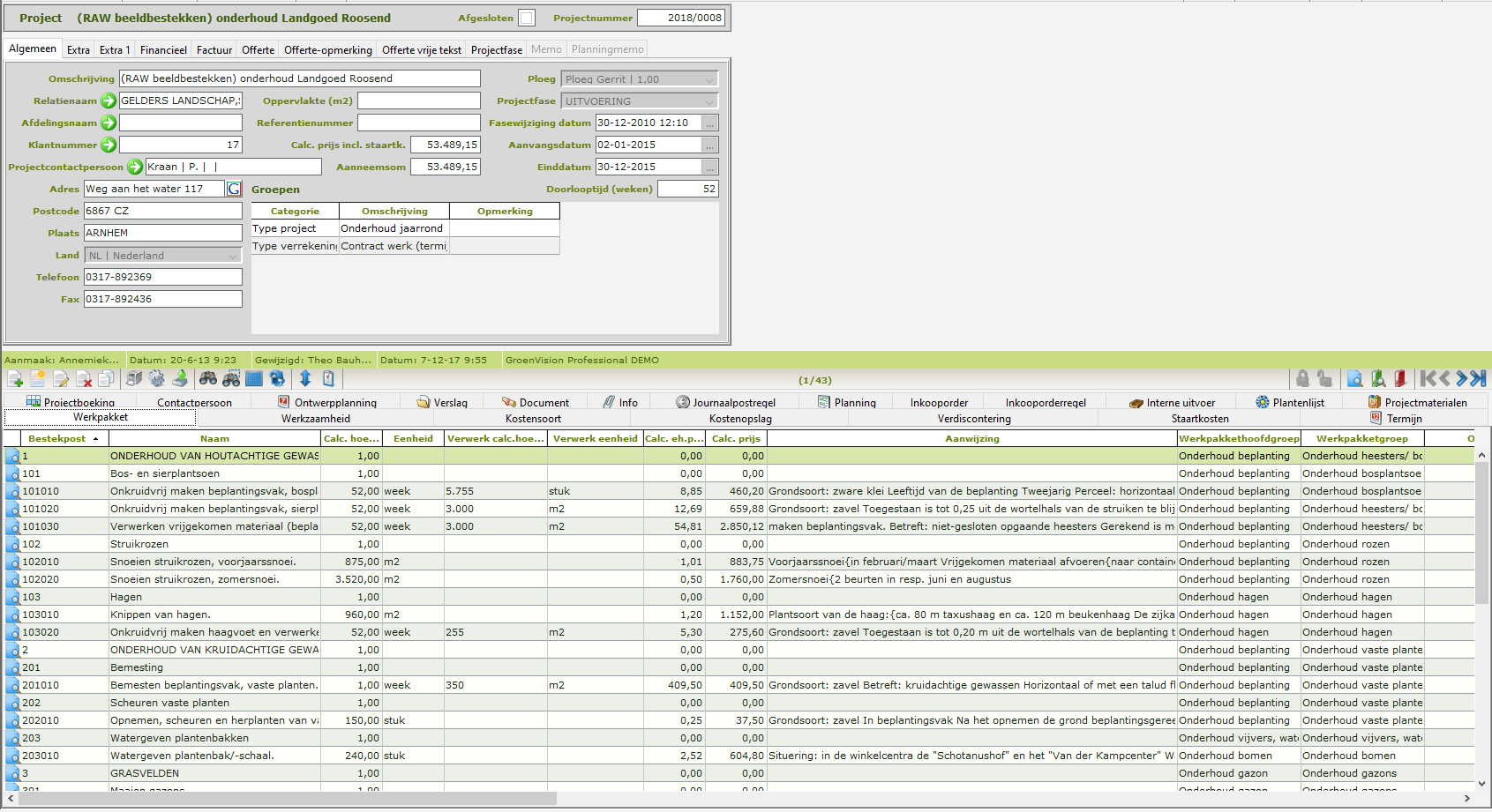Click the copy record icon
The height and width of the screenshot is (812, 1492).
coord(106,379)
